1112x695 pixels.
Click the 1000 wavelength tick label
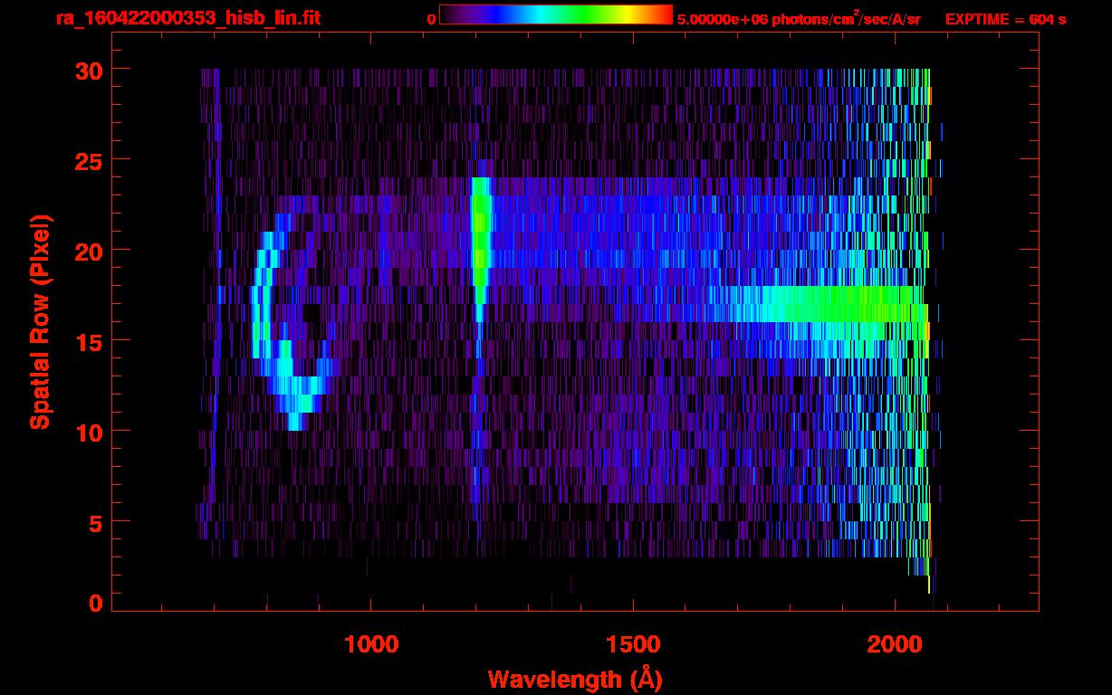click(x=371, y=644)
